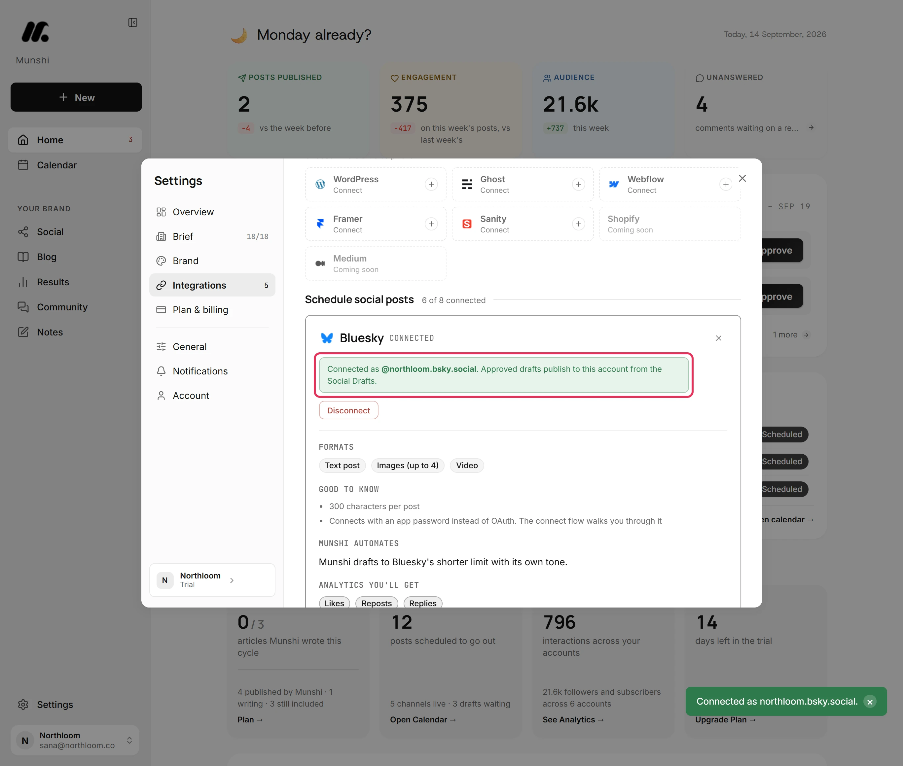903x766 pixels.
Task: Click the "Today, 14 September, 2026" date
Action: pos(775,34)
